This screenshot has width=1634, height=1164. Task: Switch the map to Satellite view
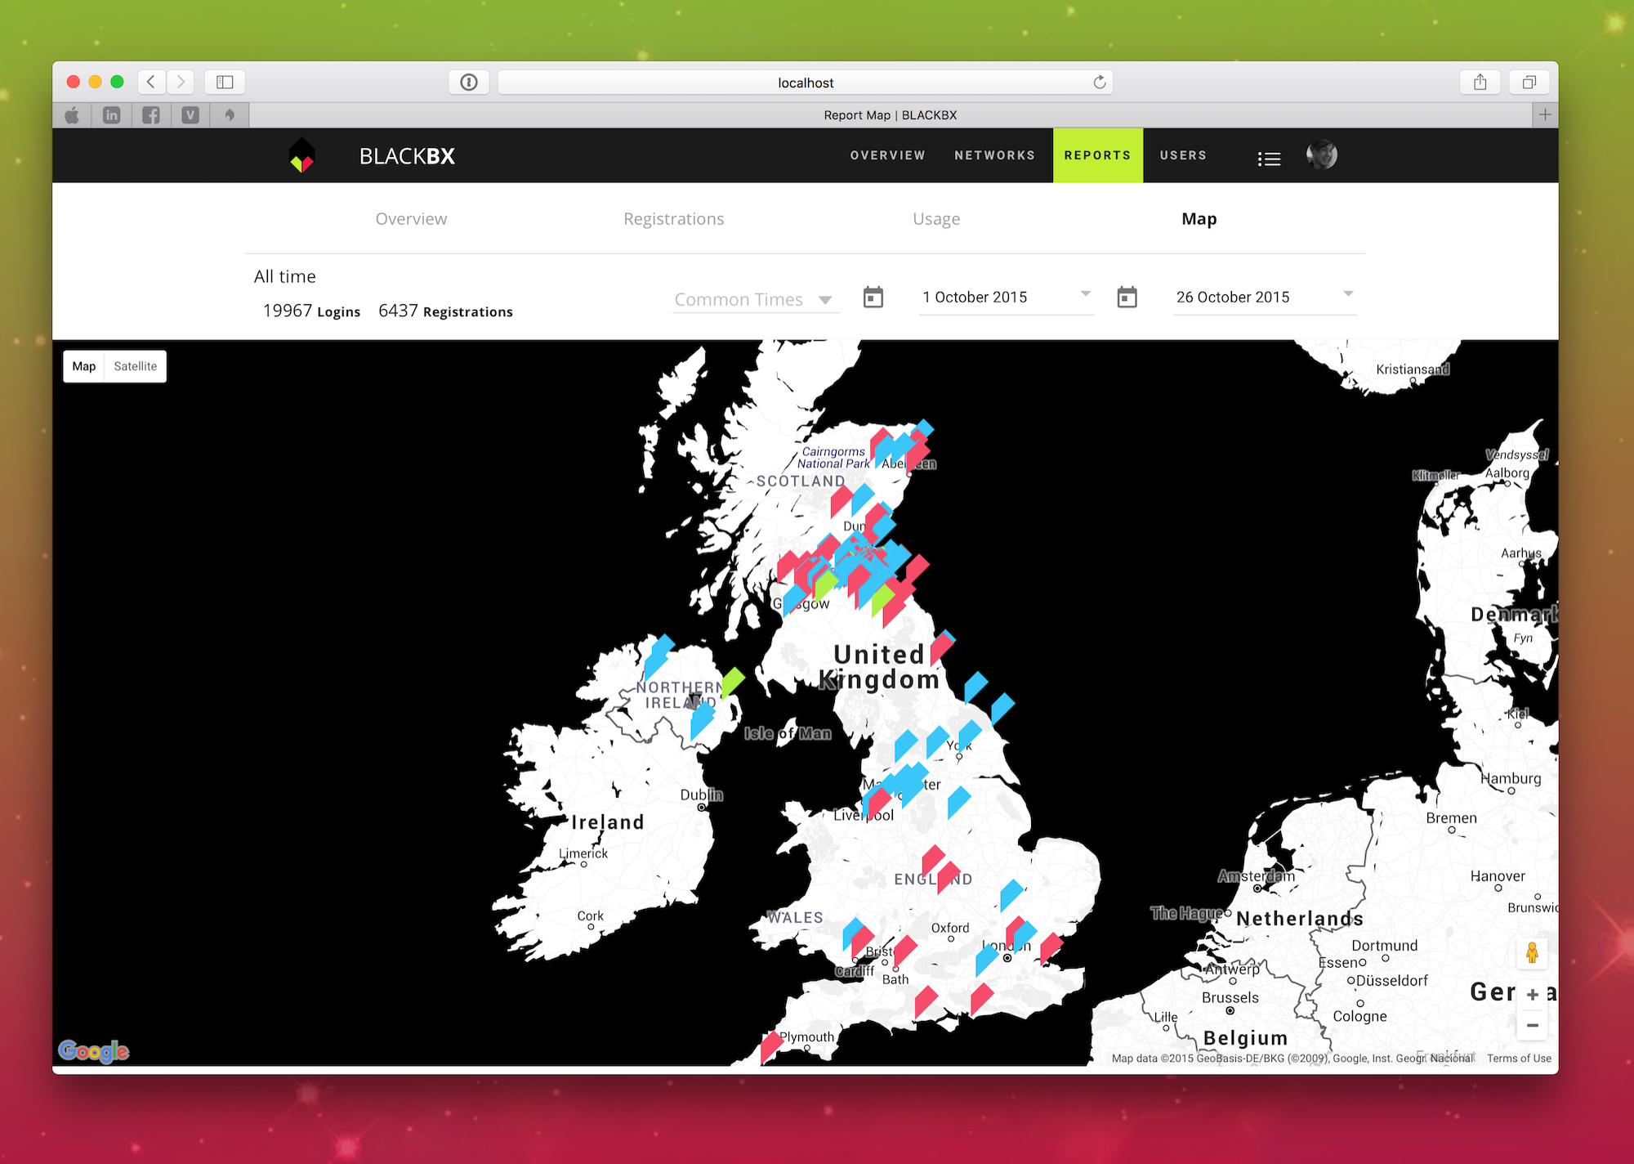135,366
